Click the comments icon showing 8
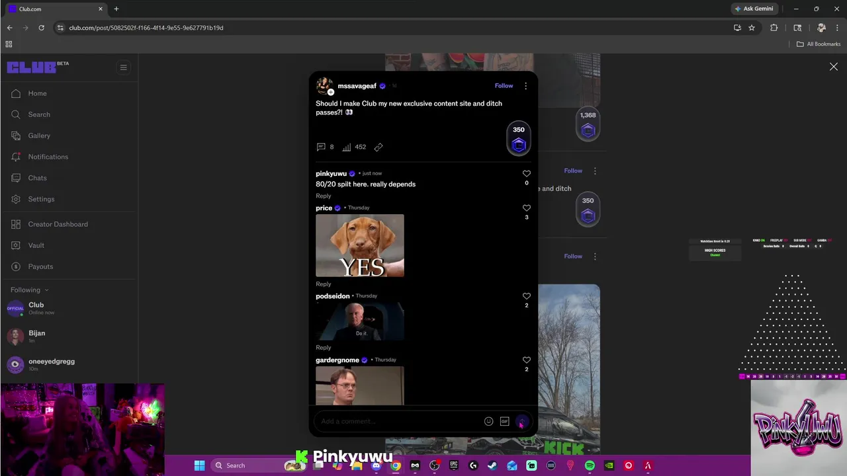847x476 pixels. coord(321,147)
